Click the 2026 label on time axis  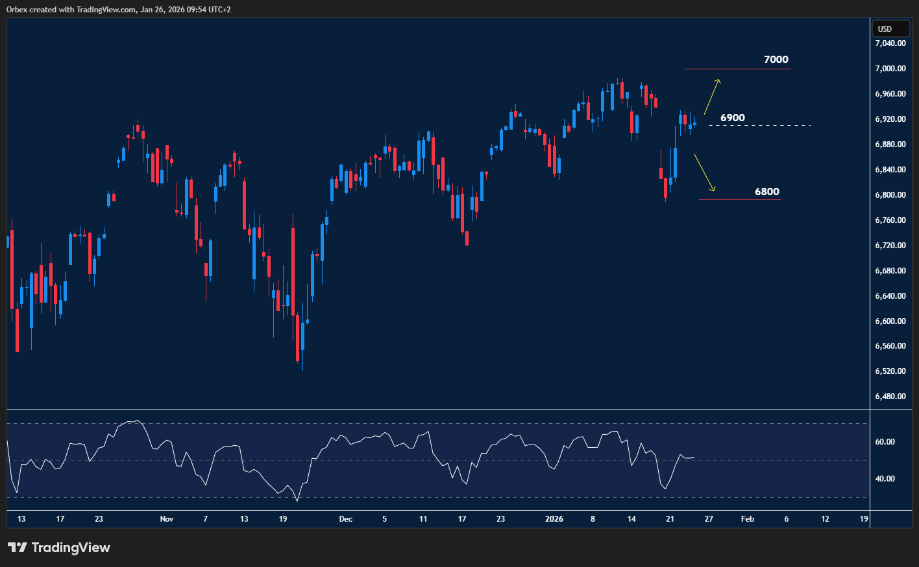point(554,518)
